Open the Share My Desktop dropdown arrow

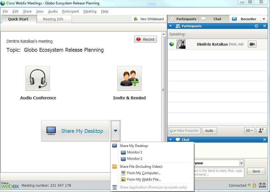115,131
